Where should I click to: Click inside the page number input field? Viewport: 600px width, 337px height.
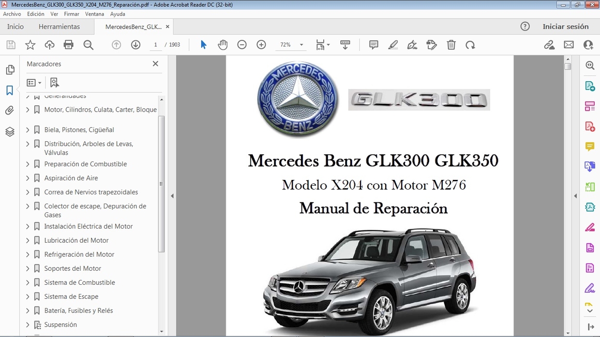click(155, 44)
